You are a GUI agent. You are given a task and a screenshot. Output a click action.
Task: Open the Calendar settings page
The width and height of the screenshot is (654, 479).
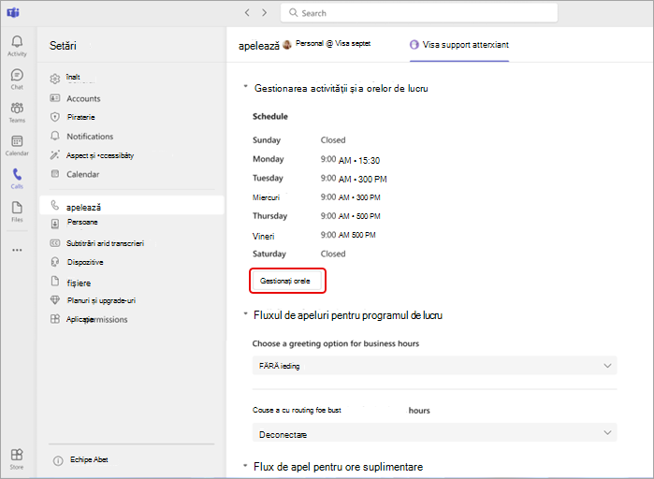pyautogui.click(x=82, y=174)
